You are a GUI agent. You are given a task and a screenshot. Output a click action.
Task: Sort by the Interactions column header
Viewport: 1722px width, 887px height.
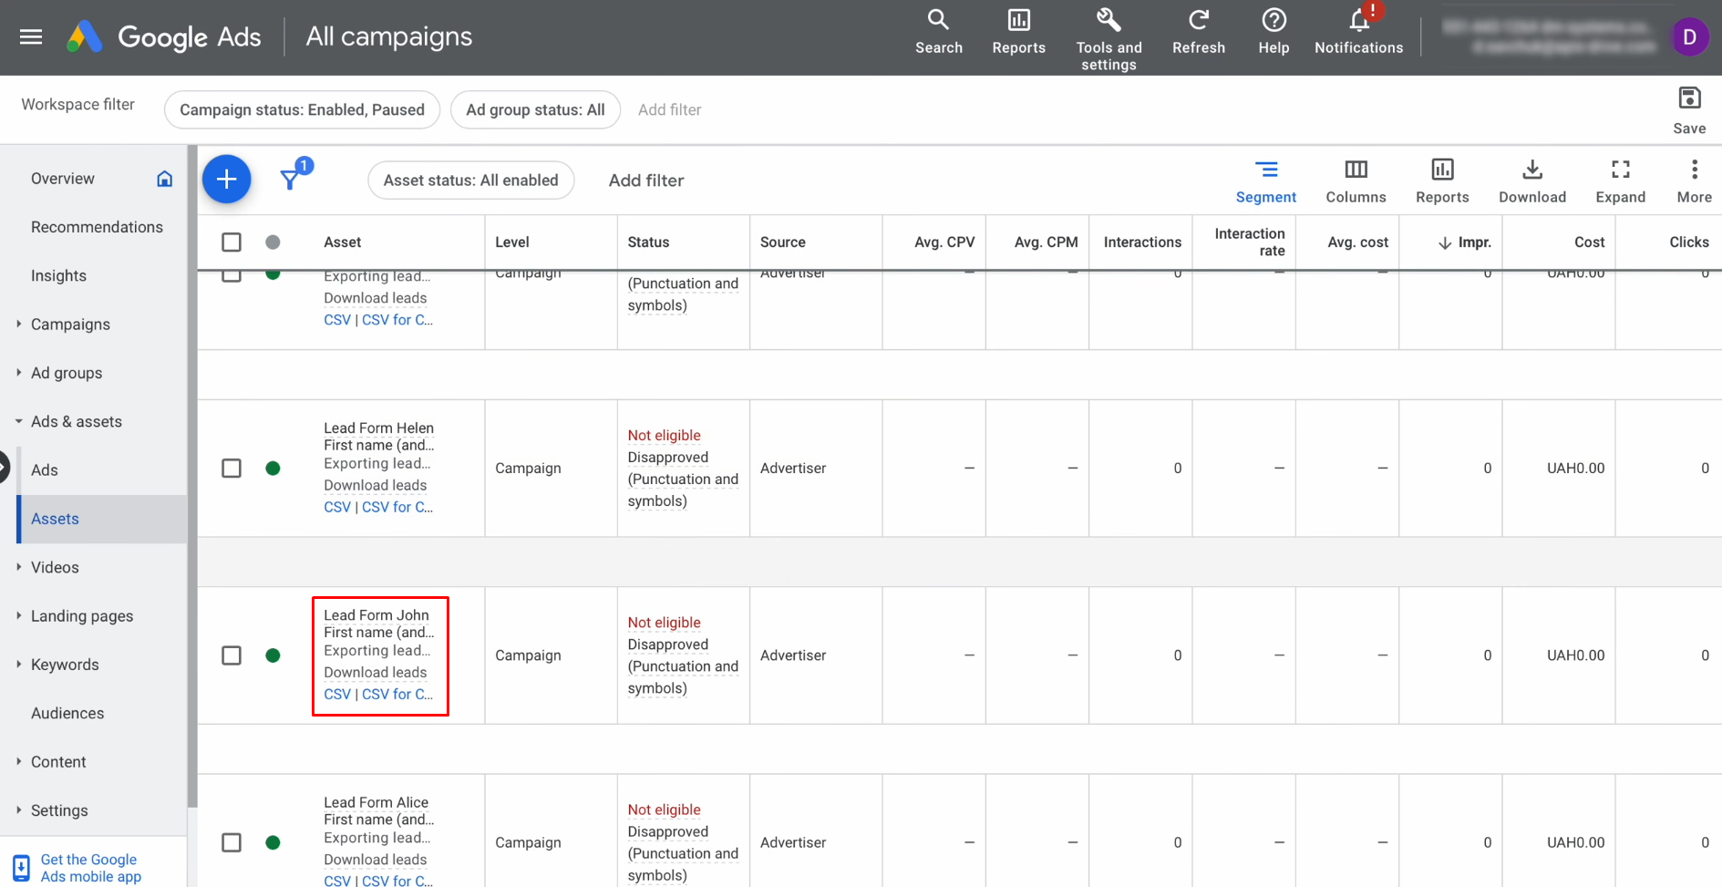tap(1142, 242)
